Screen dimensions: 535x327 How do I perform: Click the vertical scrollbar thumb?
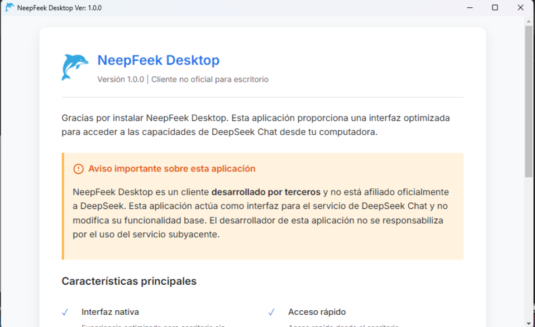tap(528, 101)
